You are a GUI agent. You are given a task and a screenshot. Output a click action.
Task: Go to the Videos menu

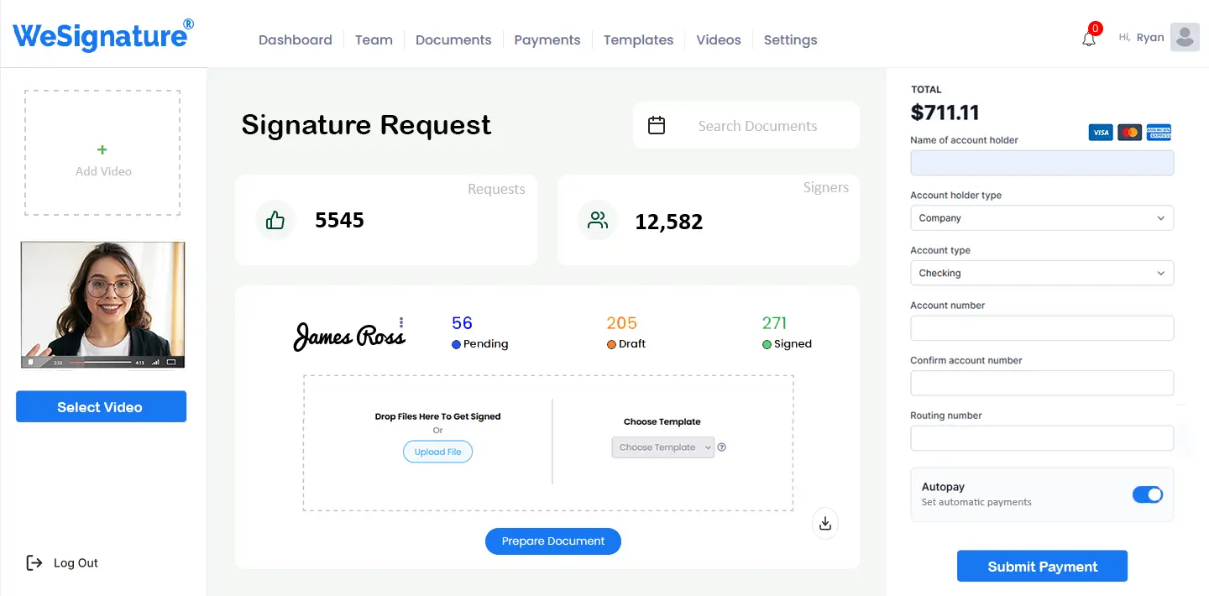click(719, 39)
